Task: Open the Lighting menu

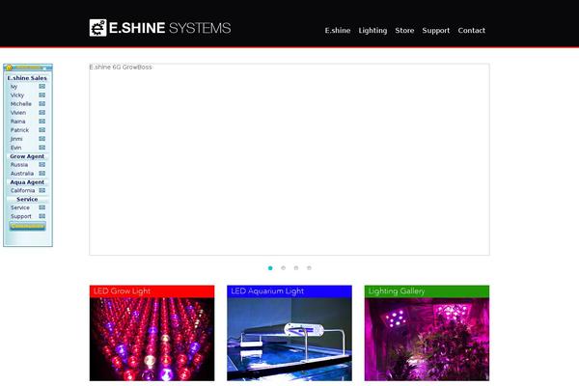Action: coord(372,31)
